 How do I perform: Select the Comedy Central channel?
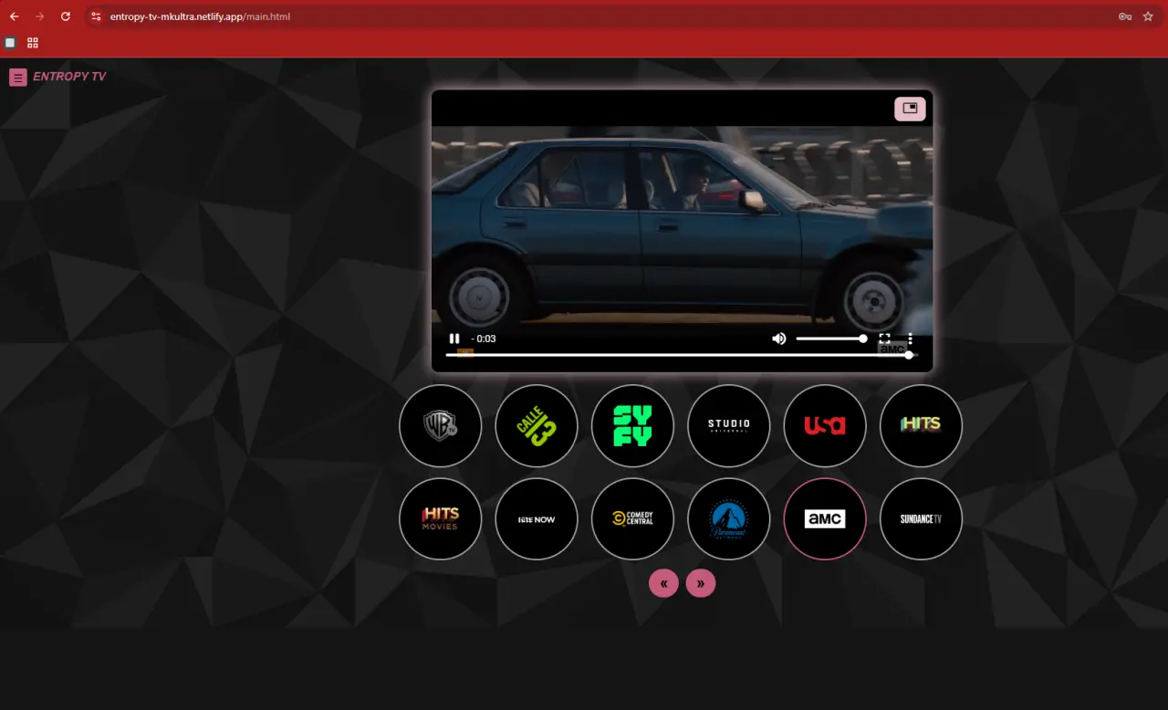click(632, 518)
